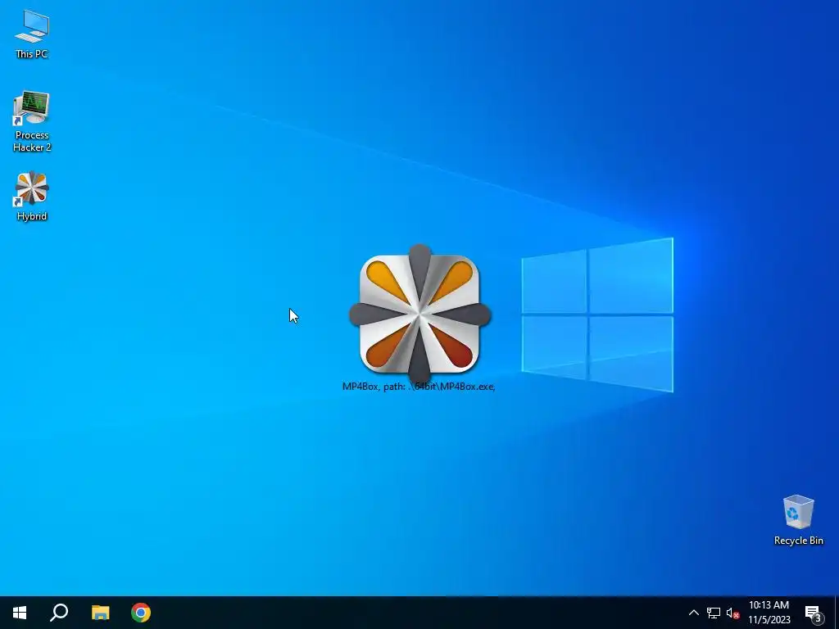Click the Show desktop strip
The width and height of the screenshot is (839, 629).
[x=837, y=613]
